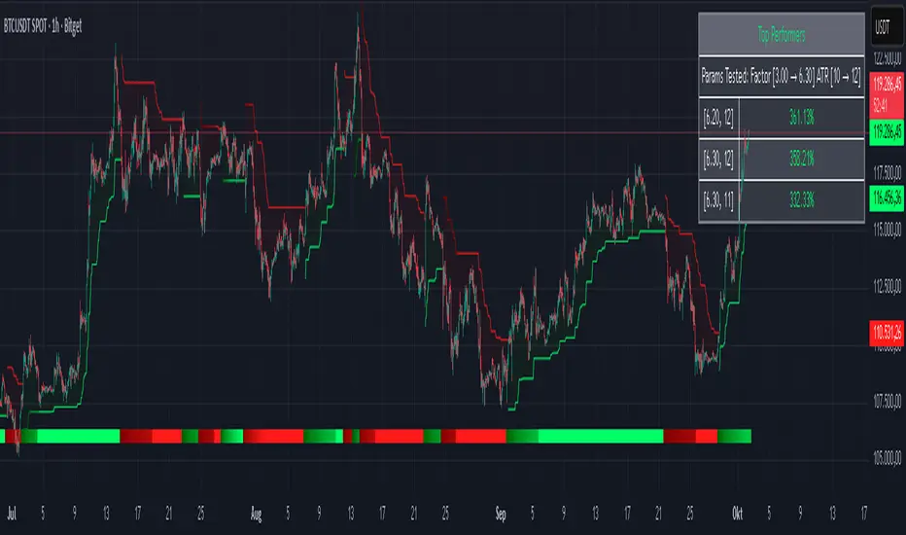Click the 358.21% performance value
The width and height of the screenshot is (906, 535).
(801, 160)
